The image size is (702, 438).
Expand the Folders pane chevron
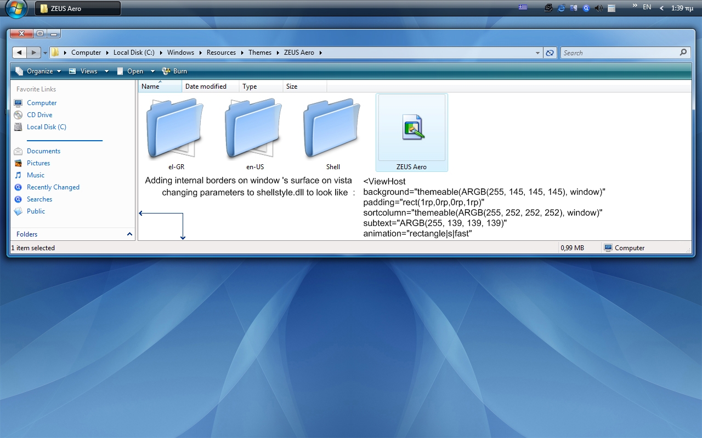point(129,234)
